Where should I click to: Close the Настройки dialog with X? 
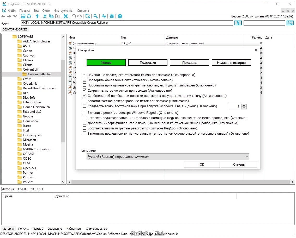256,50
